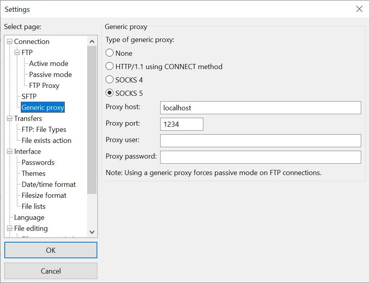Open the Active mode settings page

tap(48, 63)
